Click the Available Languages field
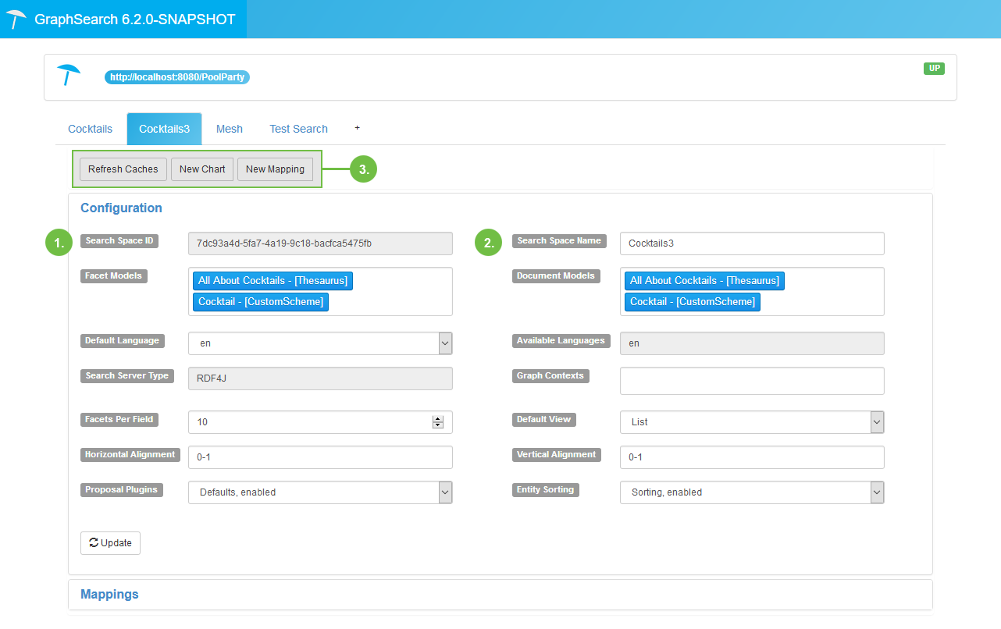1001x629 pixels. point(752,343)
